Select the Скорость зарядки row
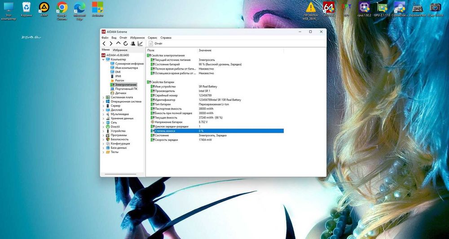The width and height of the screenshot is (449, 239). (215, 140)
